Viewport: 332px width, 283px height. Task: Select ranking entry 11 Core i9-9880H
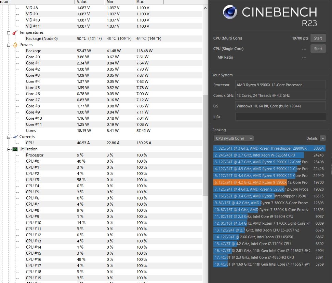click(269, 217)
